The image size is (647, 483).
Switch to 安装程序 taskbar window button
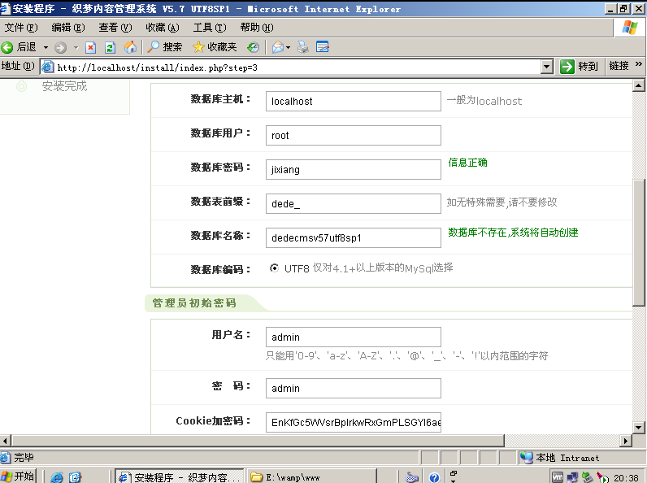pos(180,476)
